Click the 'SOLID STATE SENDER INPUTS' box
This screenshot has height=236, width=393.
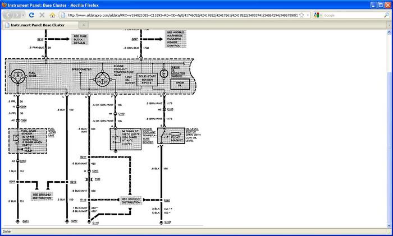(x=147, y=80)
